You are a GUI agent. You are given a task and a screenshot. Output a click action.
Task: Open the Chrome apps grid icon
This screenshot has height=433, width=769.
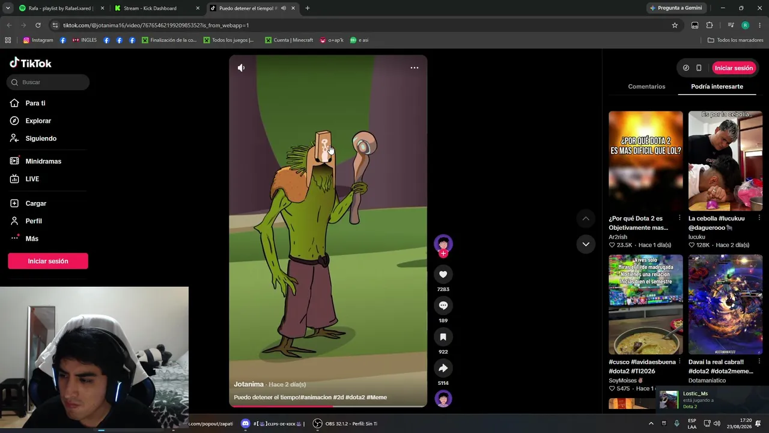click(8, 40)
